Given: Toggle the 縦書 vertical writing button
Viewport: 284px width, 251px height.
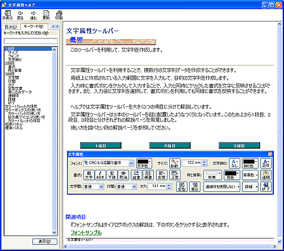Looking at the screenshot, I should click(x=136, y=175).
